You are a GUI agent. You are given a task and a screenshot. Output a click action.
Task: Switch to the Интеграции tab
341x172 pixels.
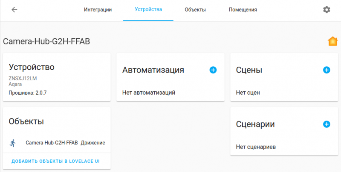point(98,10)
